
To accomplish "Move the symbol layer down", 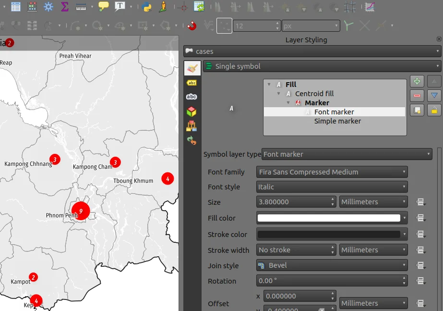I will pos(434,96).
